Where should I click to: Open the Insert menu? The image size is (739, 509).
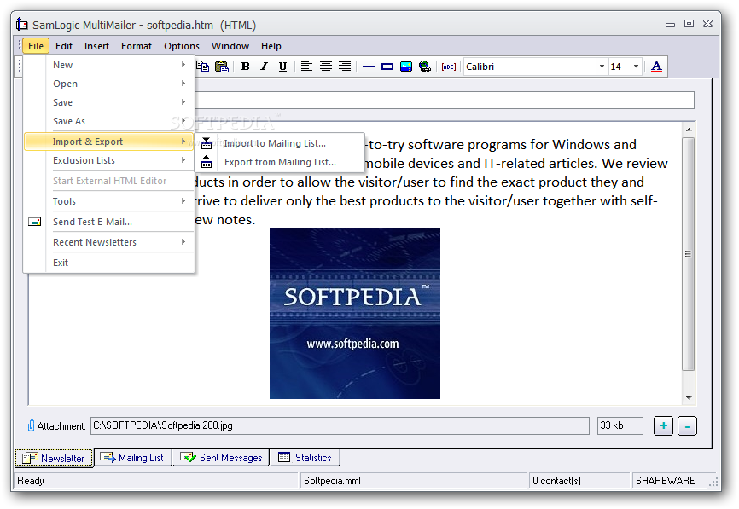pyautogui.click(x=96, y=46)
